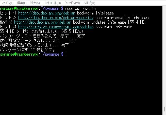Click the 'sudo apt update' command text
This screenshot has height=115, width=166.
80,9
